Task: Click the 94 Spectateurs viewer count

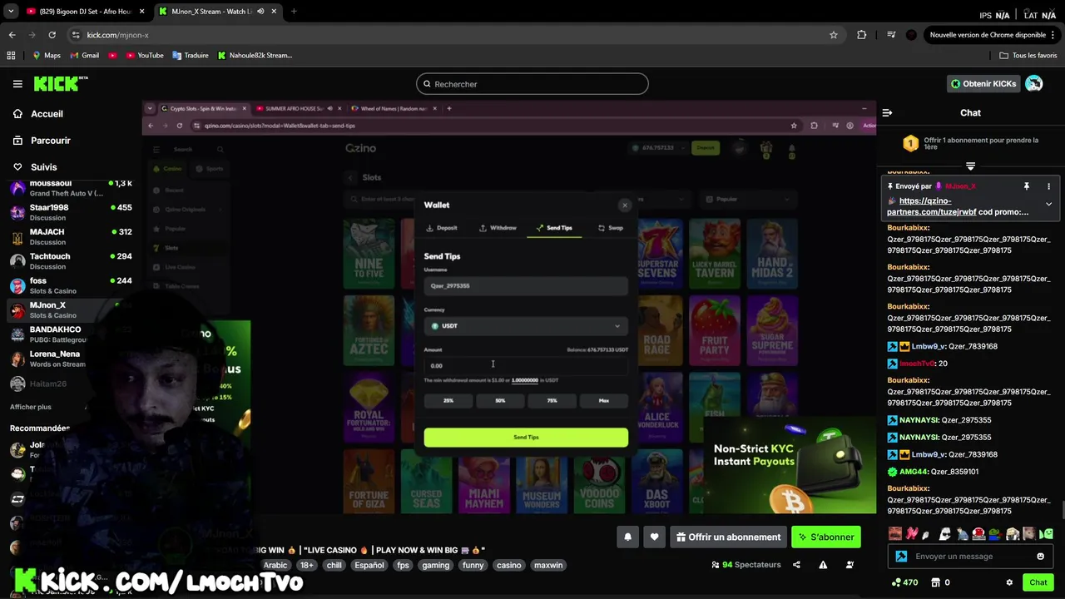Action: [746, 565]
